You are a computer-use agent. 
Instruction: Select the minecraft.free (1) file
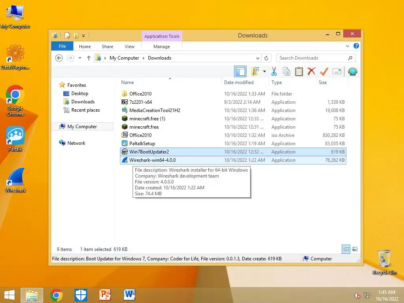233,118
